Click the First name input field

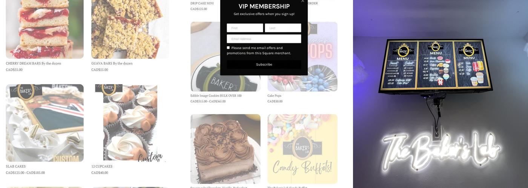point(245,28)
